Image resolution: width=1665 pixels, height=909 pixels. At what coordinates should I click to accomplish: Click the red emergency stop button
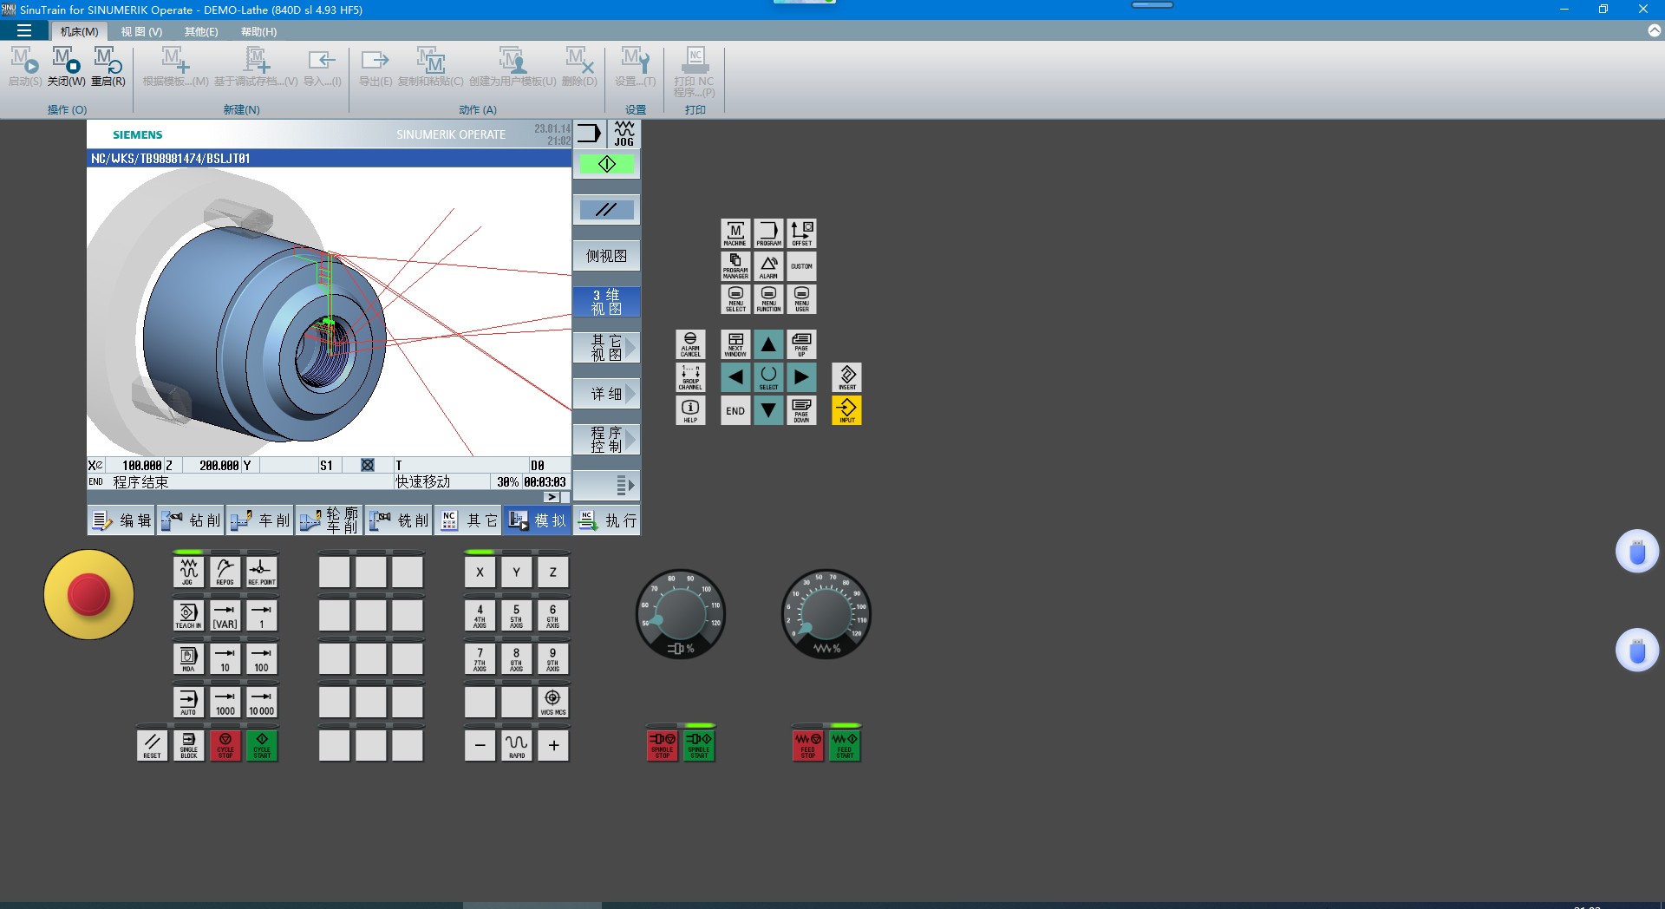[x=88, y=595]
